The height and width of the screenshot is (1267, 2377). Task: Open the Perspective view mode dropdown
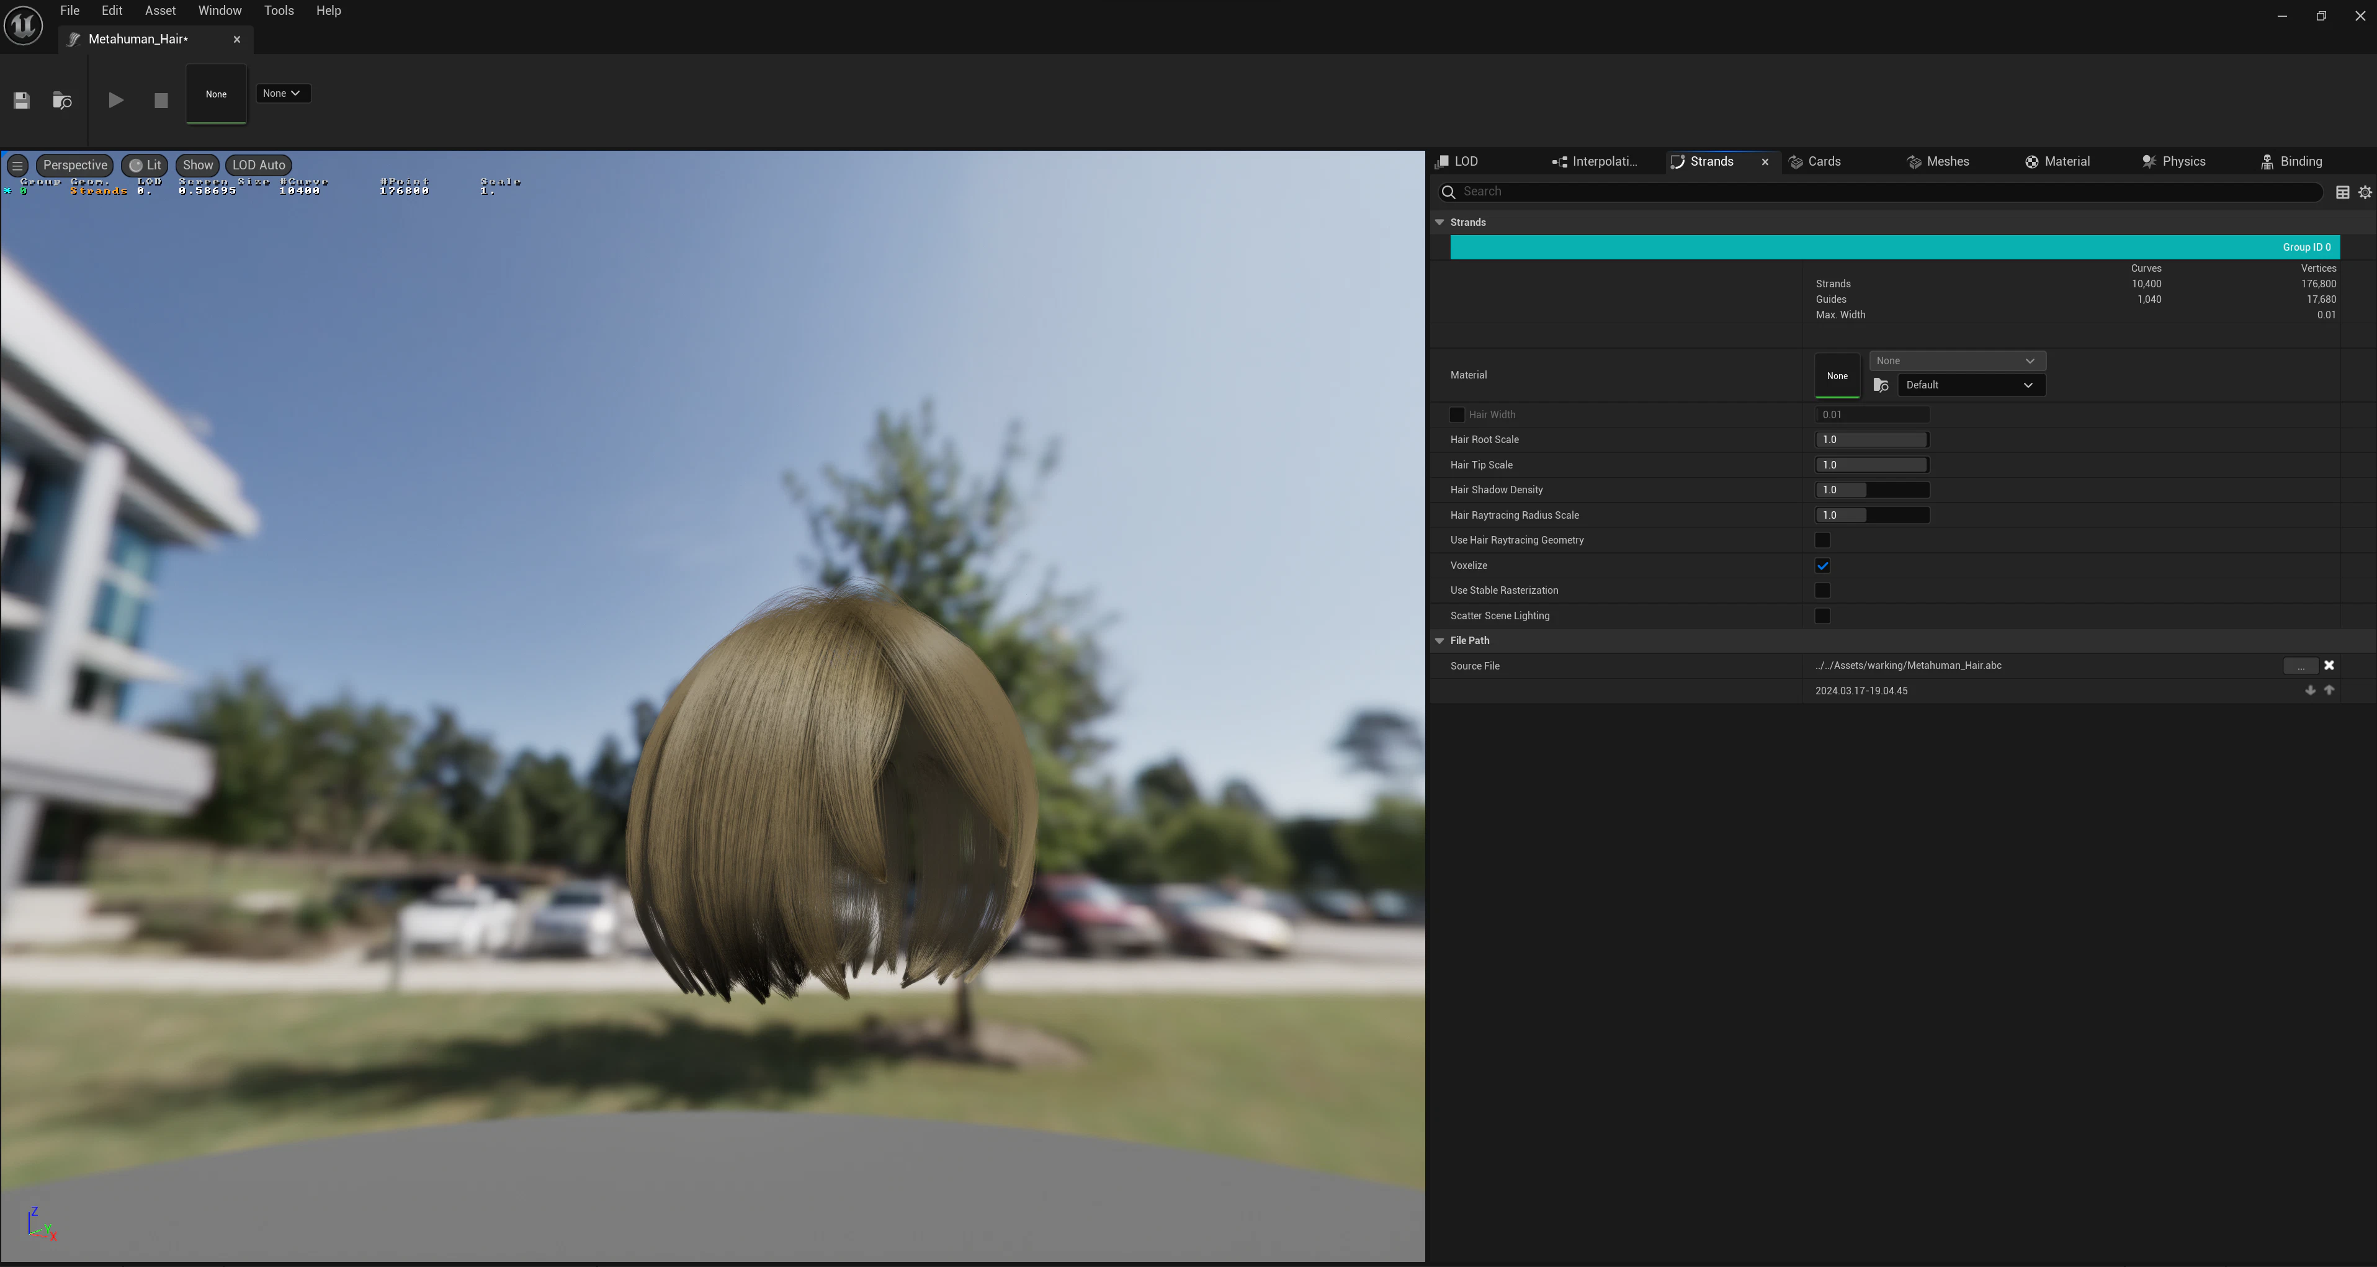(x=74, y=165)
